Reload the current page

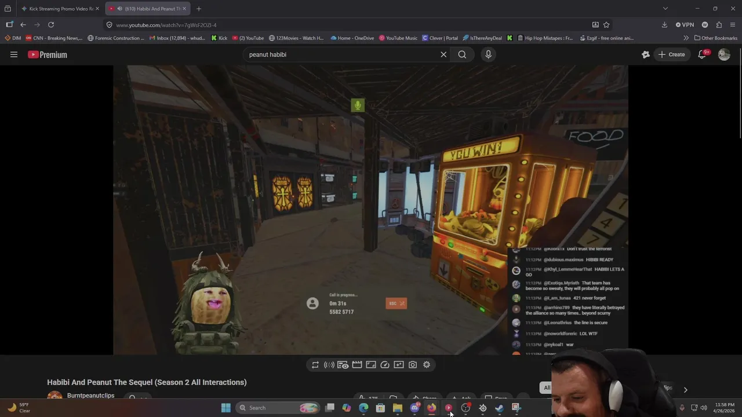(x=51, y=25)
